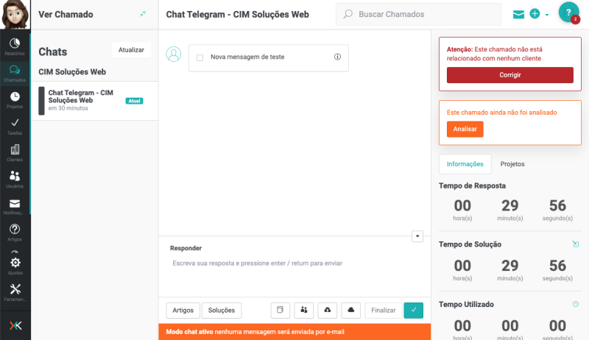
Task: Click the envelope icon in the header
Action: [519, 14]
